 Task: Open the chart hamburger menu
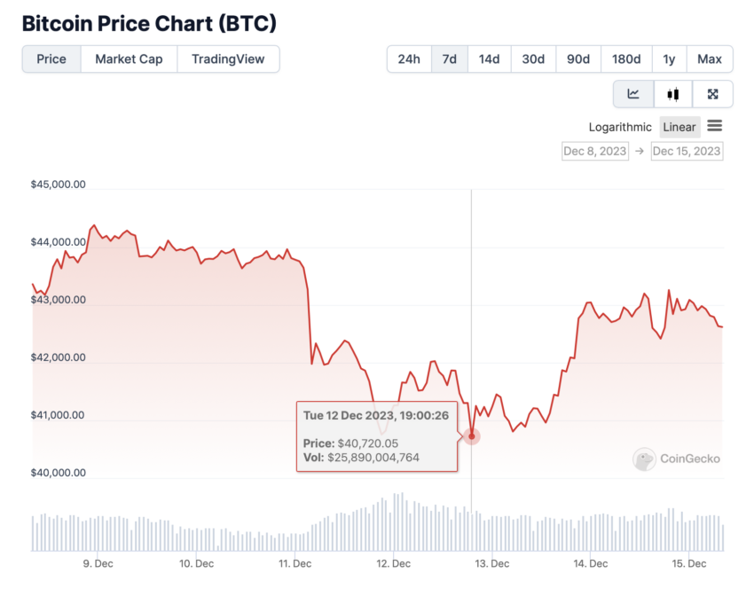[715, 127]
